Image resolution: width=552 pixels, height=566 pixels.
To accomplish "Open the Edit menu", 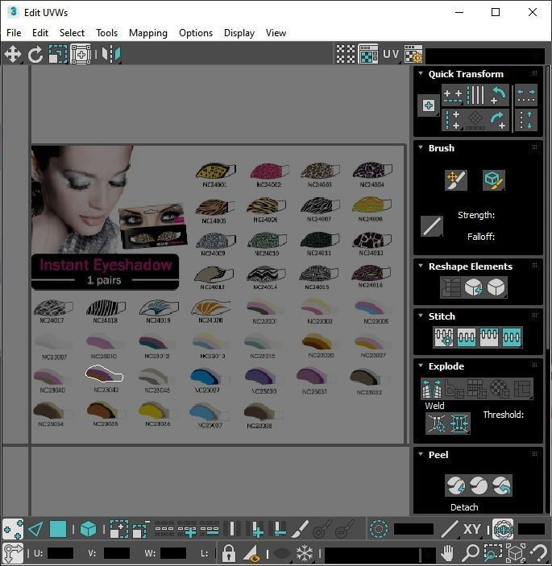I will 40,33.
